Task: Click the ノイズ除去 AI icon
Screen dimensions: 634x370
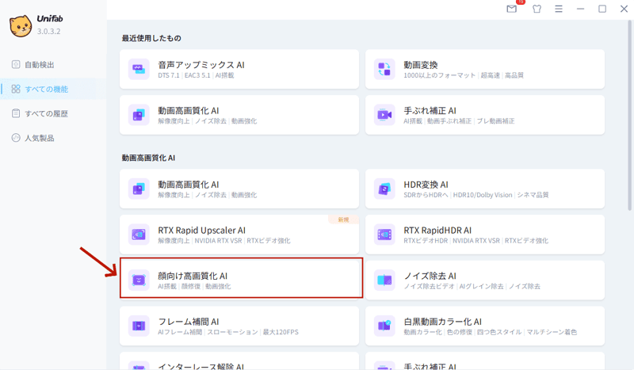Action: click(x=384, y=280)
